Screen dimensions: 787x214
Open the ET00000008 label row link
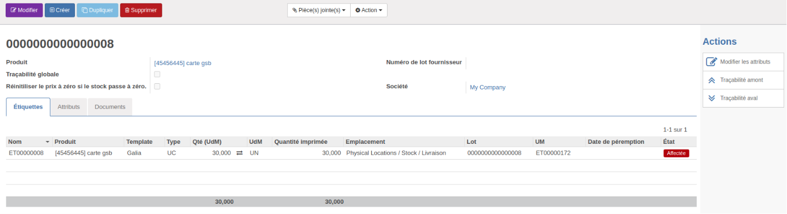point(26,153)
